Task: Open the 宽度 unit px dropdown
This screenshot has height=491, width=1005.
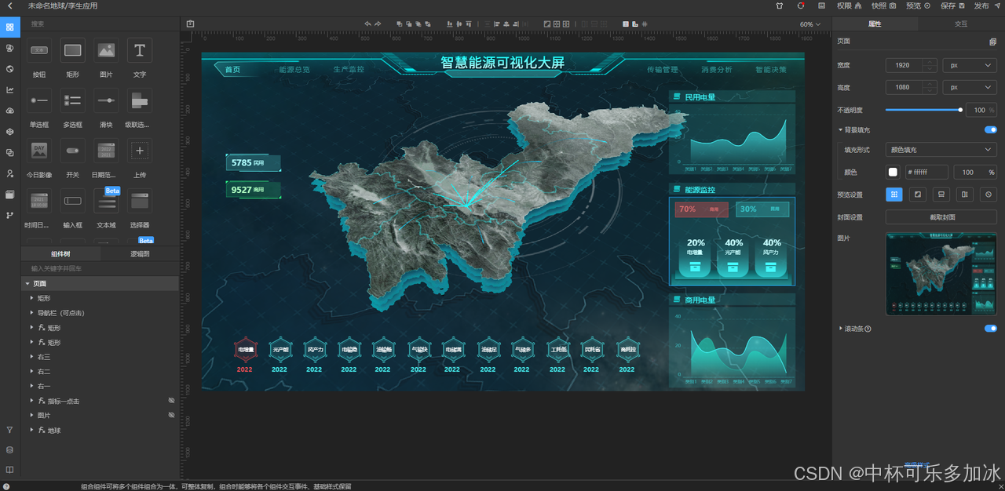Action: 970,65
